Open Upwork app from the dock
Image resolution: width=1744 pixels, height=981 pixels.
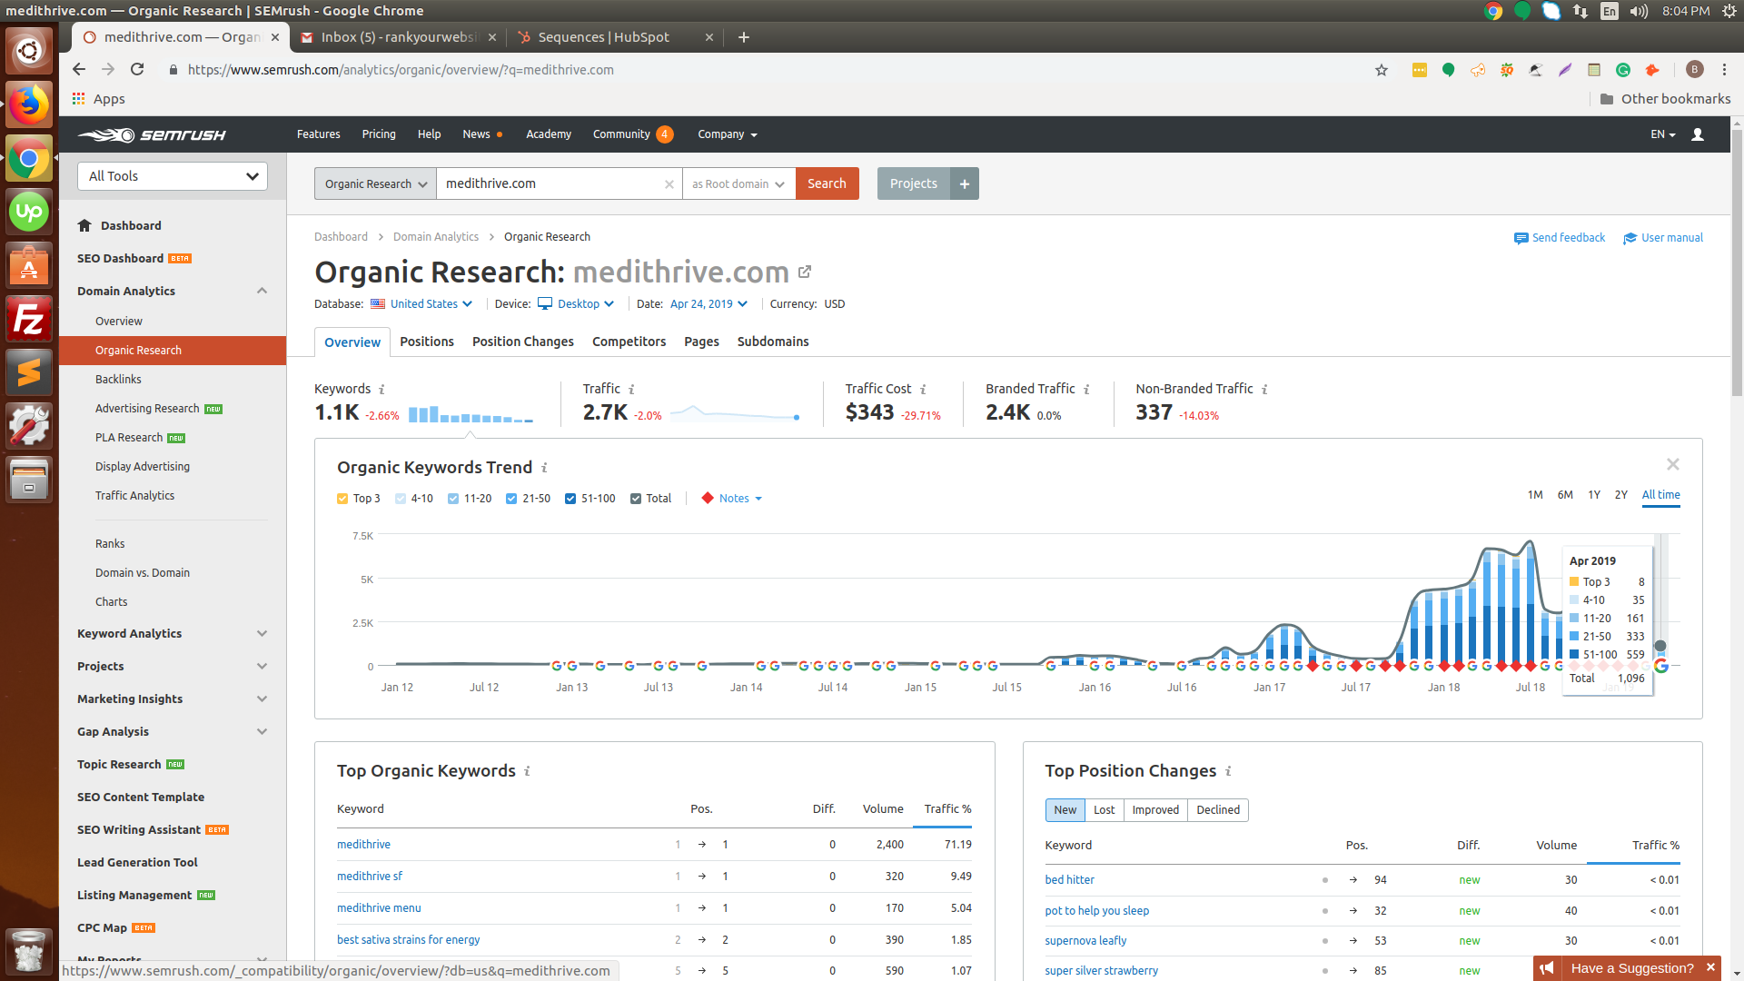click(x=29, y=212)
